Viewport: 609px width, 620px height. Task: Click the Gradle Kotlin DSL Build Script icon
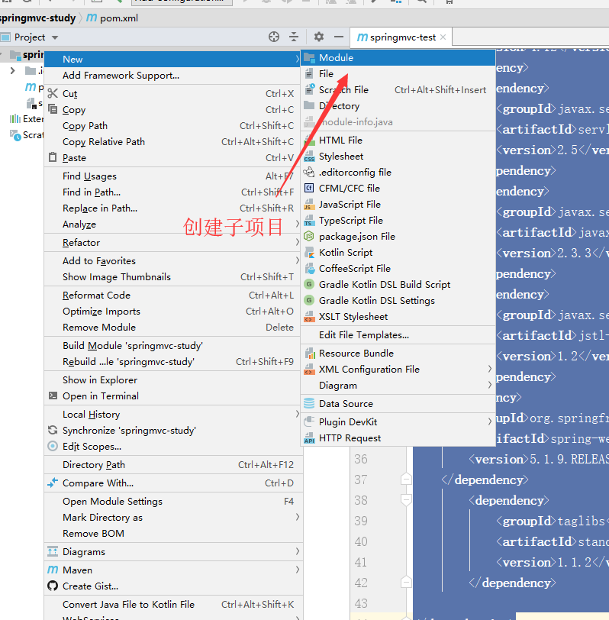coord(309,284)
